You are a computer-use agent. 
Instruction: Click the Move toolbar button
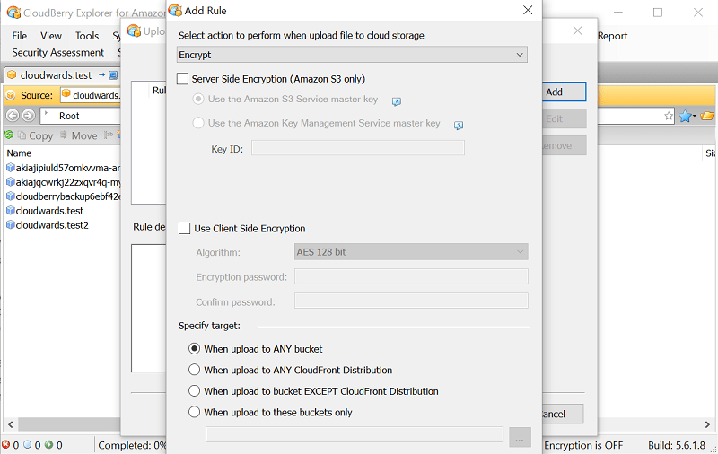[79, 135]
